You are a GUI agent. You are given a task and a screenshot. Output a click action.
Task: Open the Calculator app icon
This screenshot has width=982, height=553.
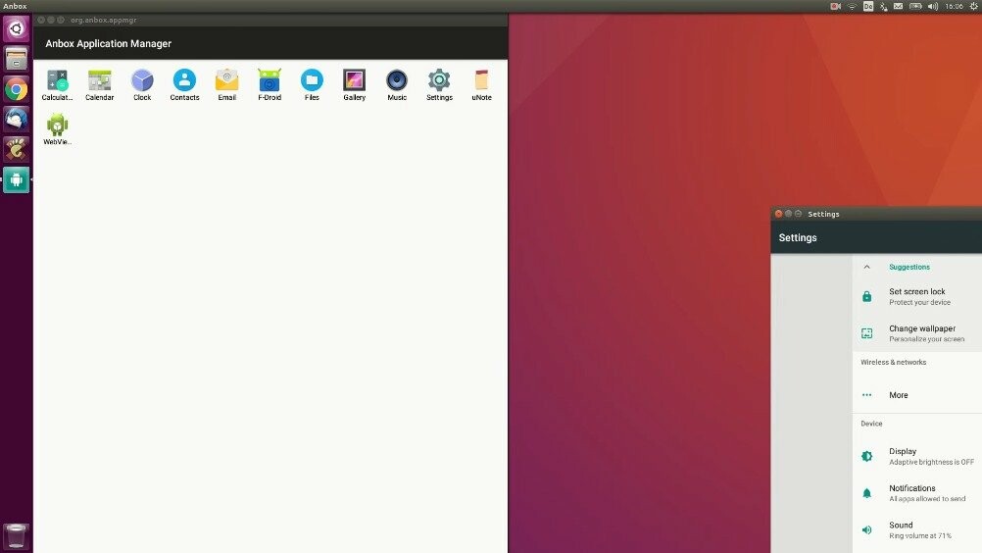click(57, 81)
